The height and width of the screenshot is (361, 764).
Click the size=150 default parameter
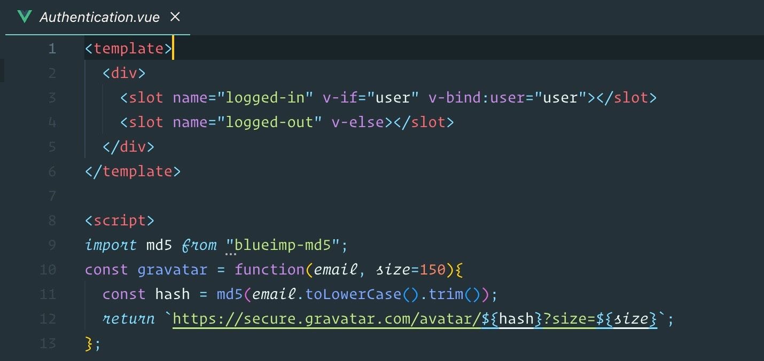[x=411, y=270]
